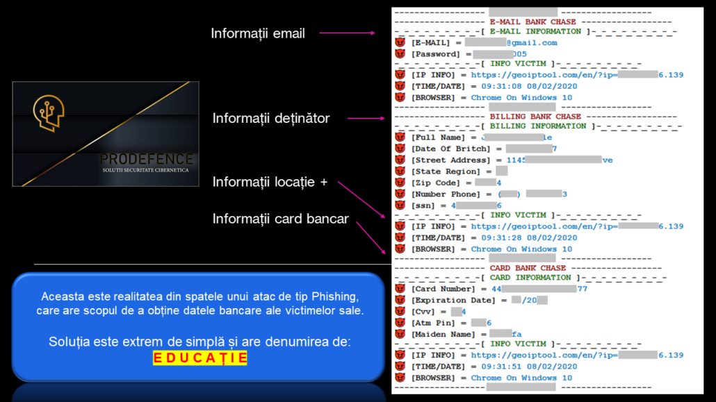Click the devil icon next to [Cvv]

(x=400, y=311)
